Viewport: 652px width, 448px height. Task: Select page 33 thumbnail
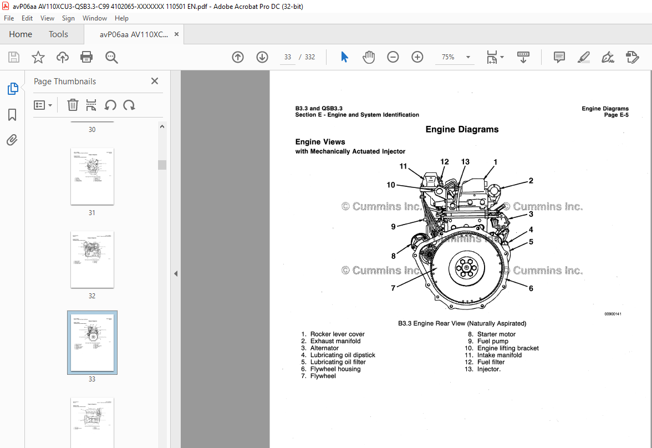(x=92, y=342)
